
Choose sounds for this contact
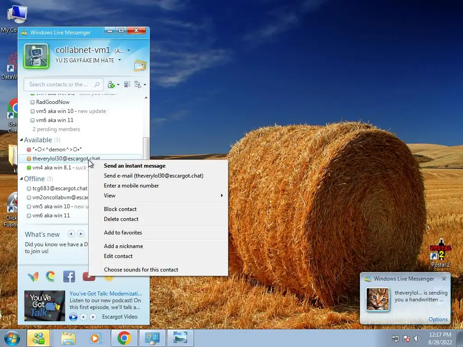[141, 270]
